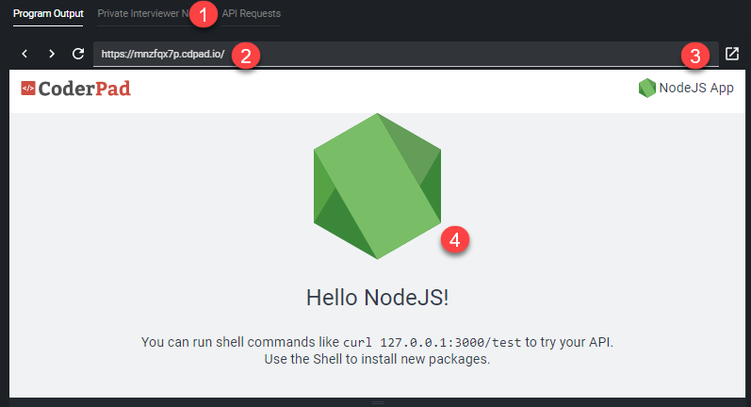Click the Hello NodeJS! heading
Image resolution: width=751 pixels, height=407 pixels.
click(377, 298)
